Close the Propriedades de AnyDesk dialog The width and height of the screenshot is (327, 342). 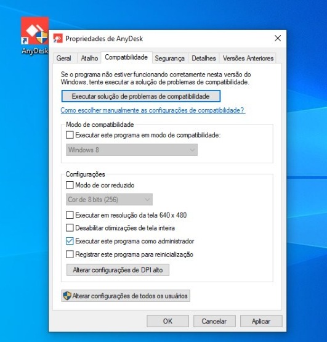point(278,38)
